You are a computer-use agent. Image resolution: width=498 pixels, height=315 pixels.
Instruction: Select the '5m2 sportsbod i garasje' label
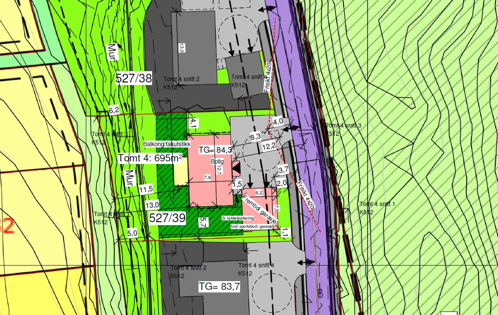pos(252,226)
